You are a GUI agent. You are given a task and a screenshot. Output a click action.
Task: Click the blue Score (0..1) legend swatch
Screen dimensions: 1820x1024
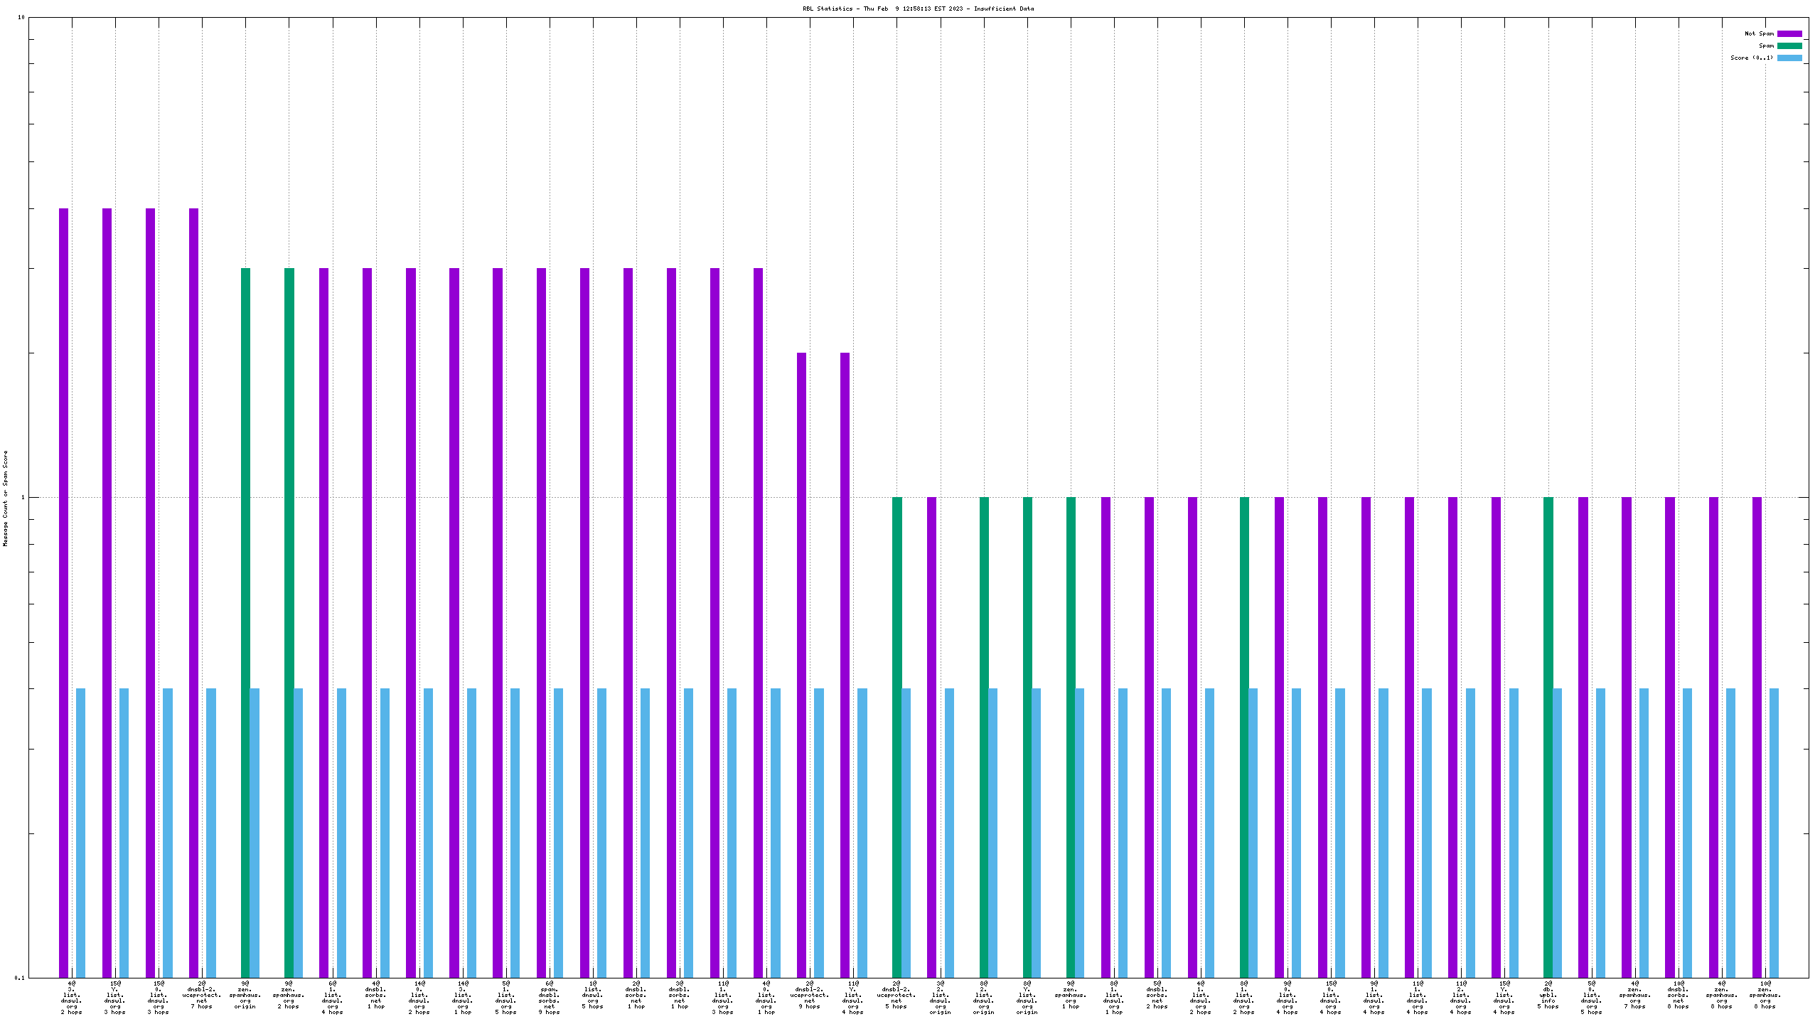point(1789,58)
